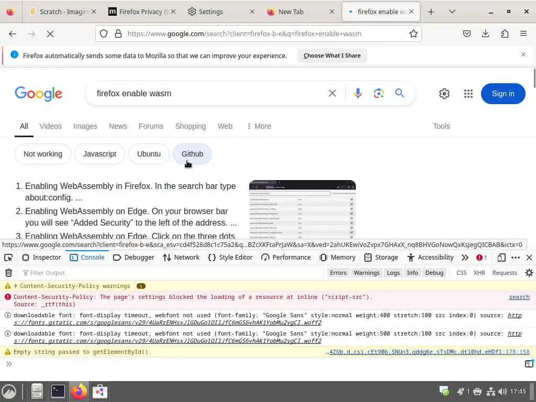The height and width of the screenshot is (402, 536).
Task: Click the about:config screenshot thumbnail
Action: [303, 209]
